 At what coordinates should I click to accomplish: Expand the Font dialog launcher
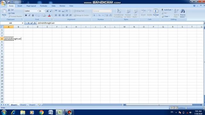point(52,19)
